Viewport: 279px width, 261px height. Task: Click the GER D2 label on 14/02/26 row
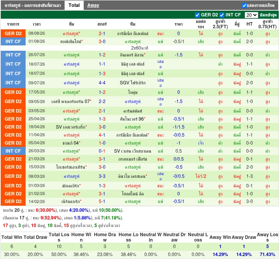click(13, 201)
